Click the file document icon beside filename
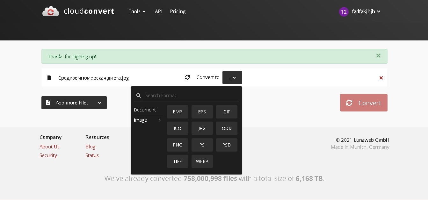The height and width of the screenshot is (200, 428). [49, 78]
